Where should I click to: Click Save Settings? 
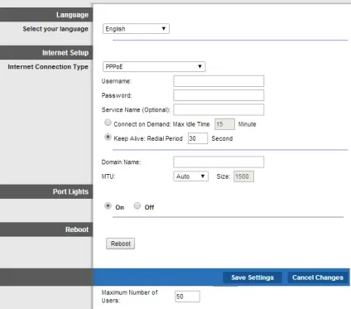252,278
